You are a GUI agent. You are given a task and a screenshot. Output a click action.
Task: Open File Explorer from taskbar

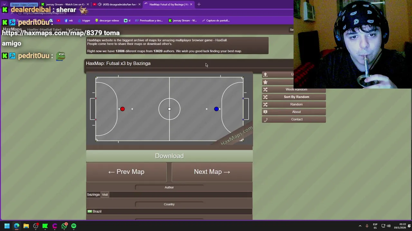(x=26, y=226)
